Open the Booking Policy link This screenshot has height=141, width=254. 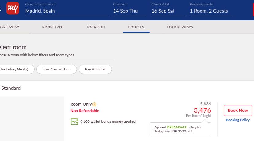(238, 120)
